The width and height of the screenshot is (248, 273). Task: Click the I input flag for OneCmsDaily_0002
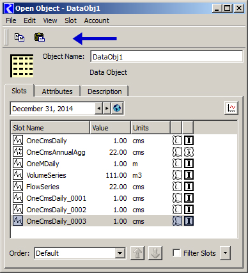189,210
